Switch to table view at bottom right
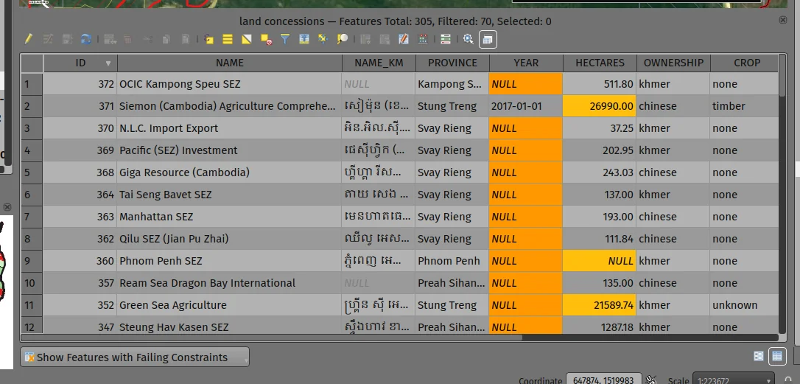Viewport: 800px width, 384px height. [776, 357]
